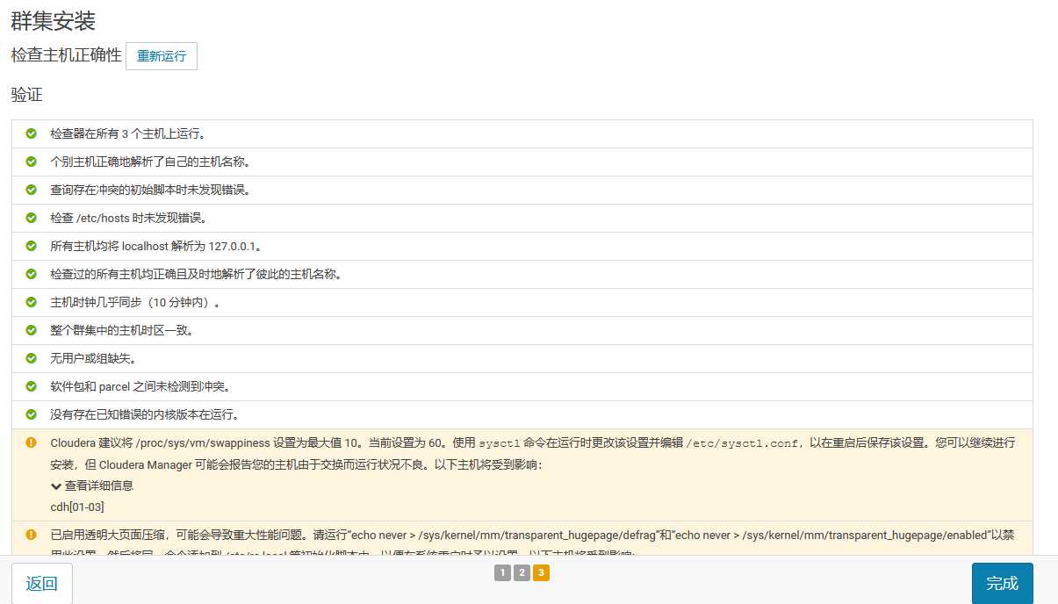Viewport: 1058px width, 604px height.
Task: Click green check icon beside 软件包和 parcel
Action: tap(32, 386)
